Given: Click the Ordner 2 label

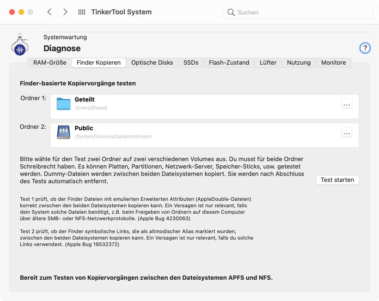Looking at the screenshot, I should click(x=33, y=126).
